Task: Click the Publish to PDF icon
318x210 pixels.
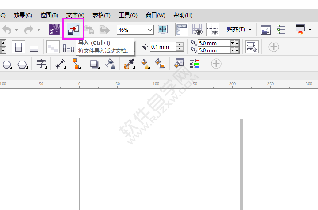Action: coord(104,30)
